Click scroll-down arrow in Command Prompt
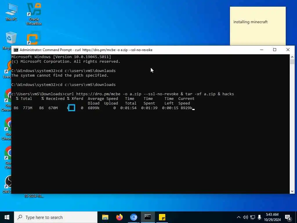 click(292, 191)
